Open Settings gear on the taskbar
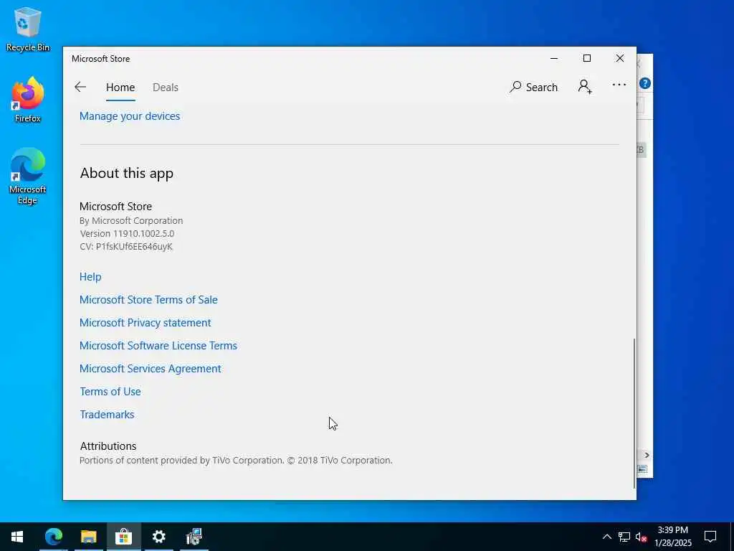This screenshot has width=734, height=551. (x=158, y=537)
